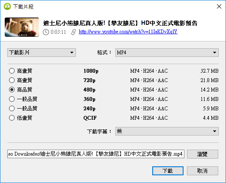Click codec text in the 1080p row

click(x=149, y=71)
